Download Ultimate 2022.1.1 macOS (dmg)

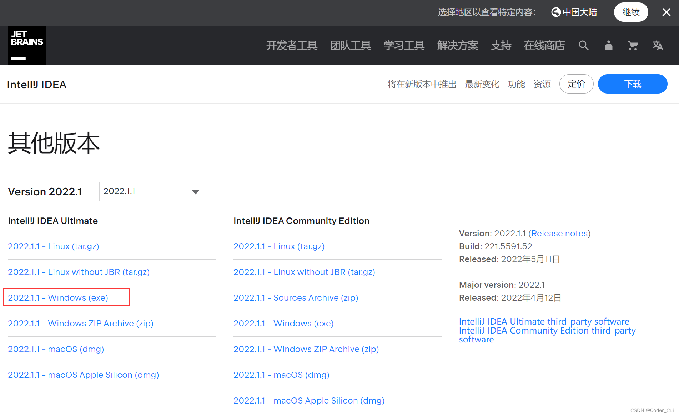pyautogui.click(x=56, y=349)
